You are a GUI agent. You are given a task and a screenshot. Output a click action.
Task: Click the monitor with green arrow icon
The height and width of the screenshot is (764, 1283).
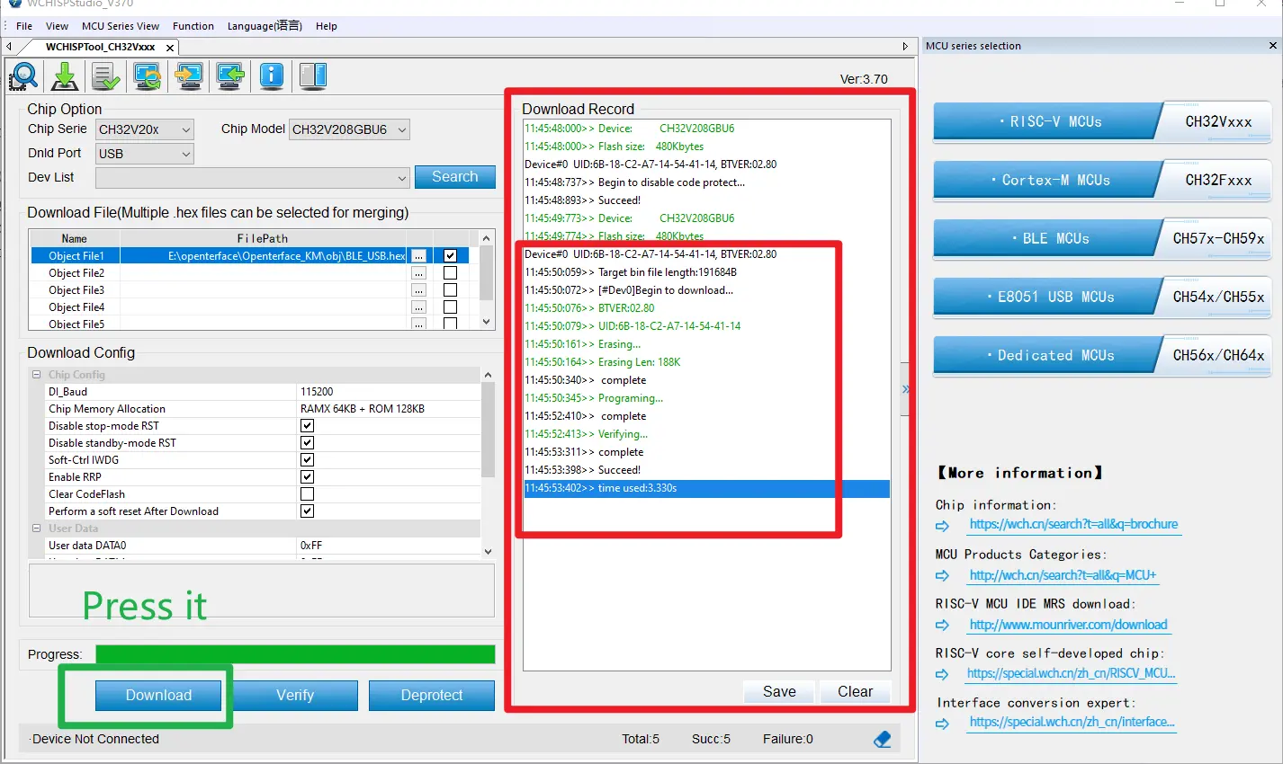[230, 76]
